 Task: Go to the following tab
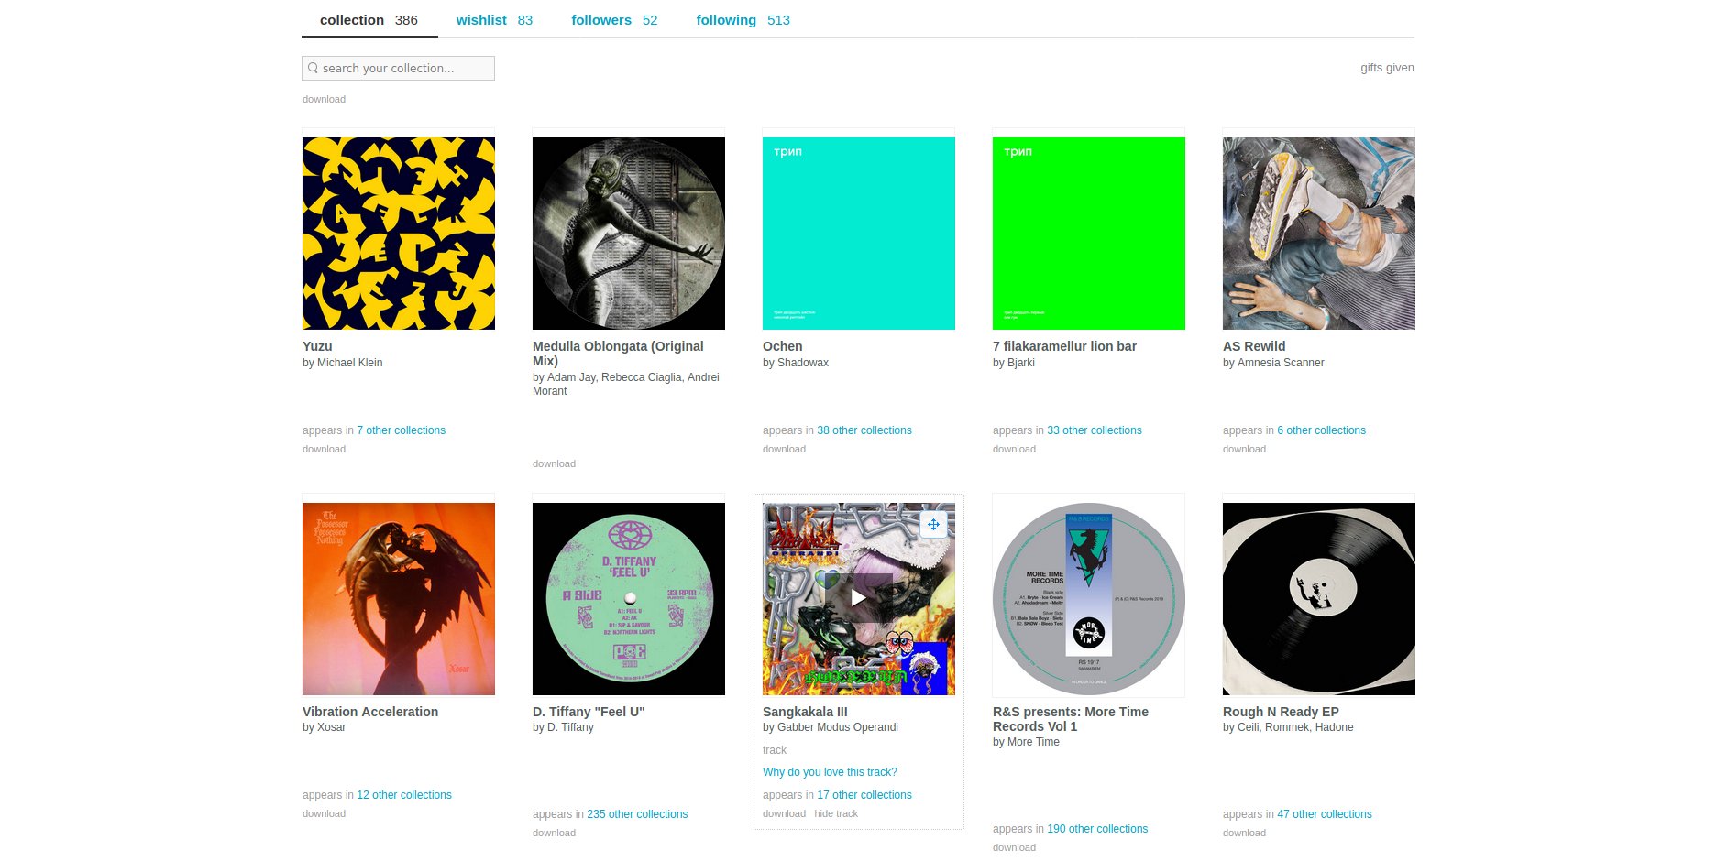(x=743, y=20)
